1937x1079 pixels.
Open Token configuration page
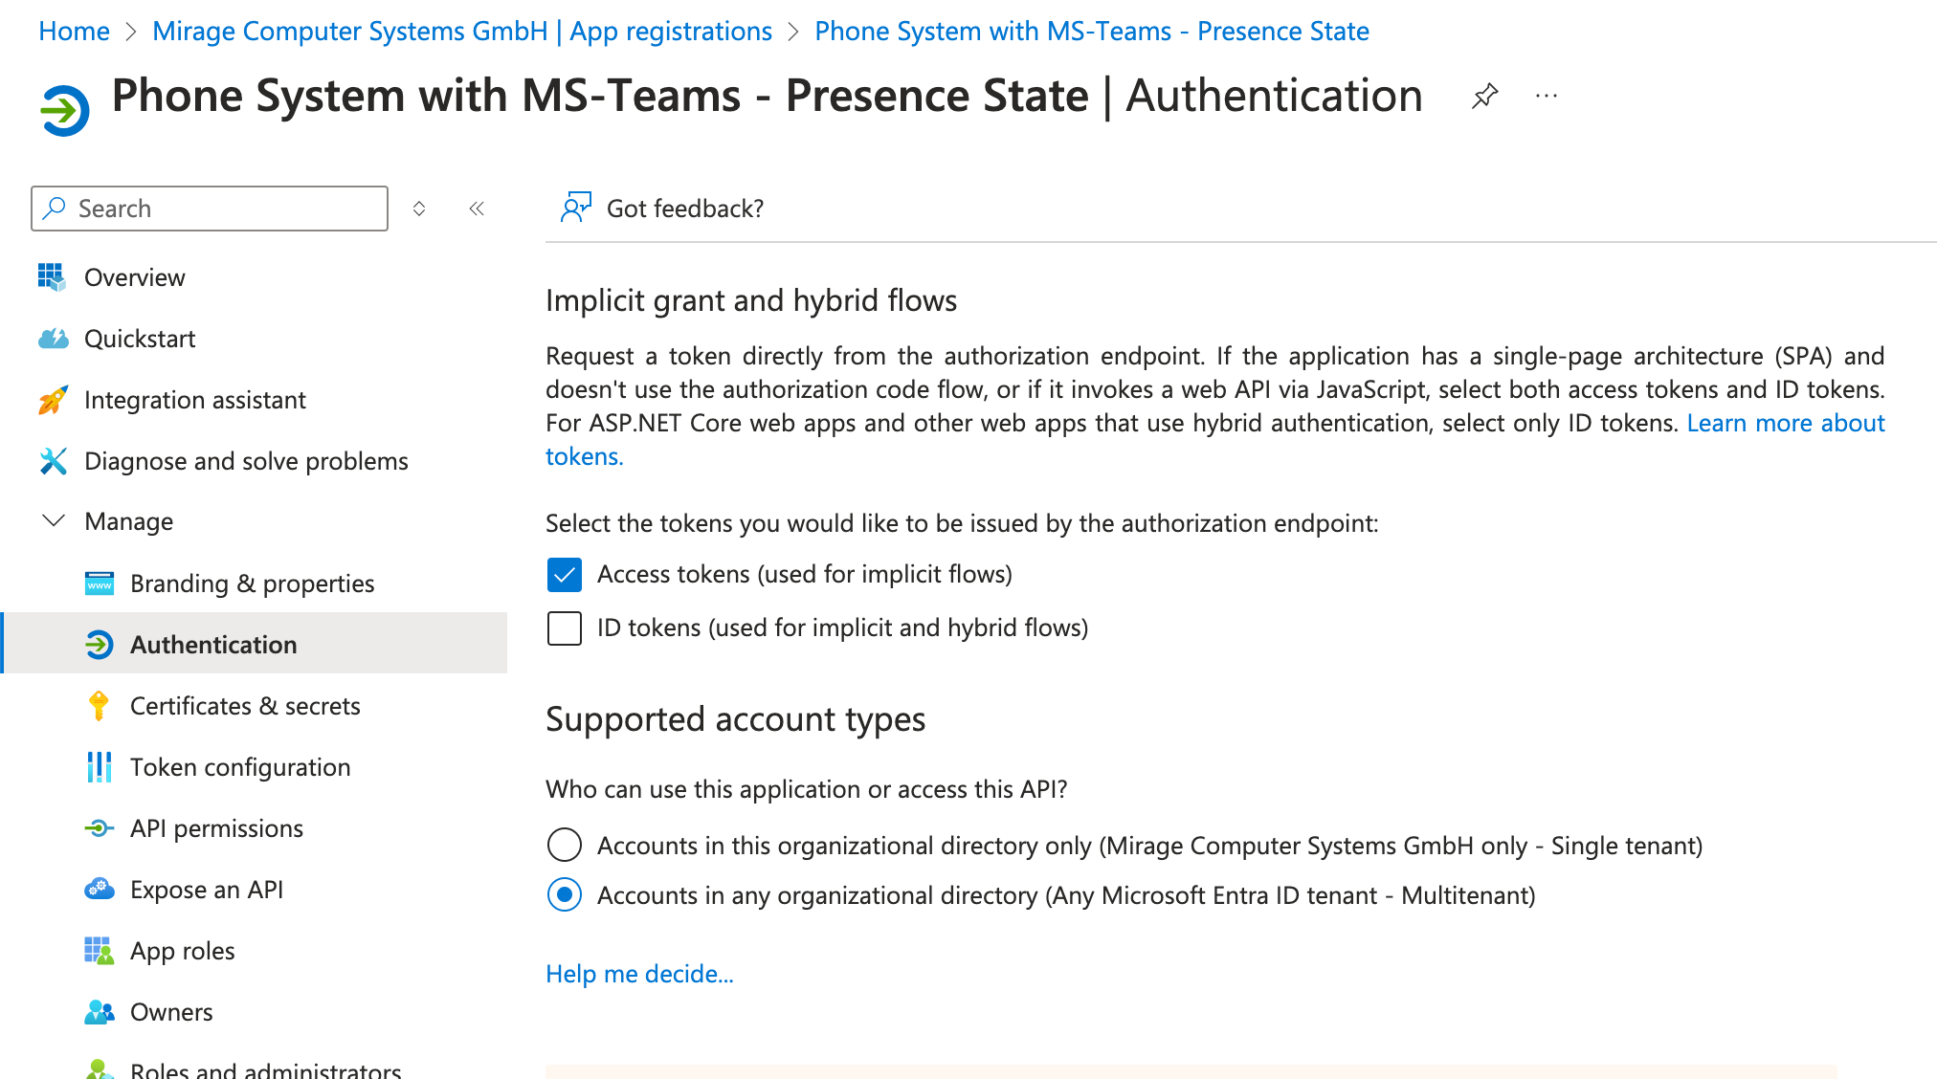pos(240,767)
